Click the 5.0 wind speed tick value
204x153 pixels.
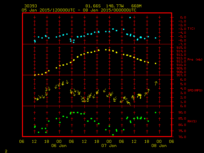(183, 84)
